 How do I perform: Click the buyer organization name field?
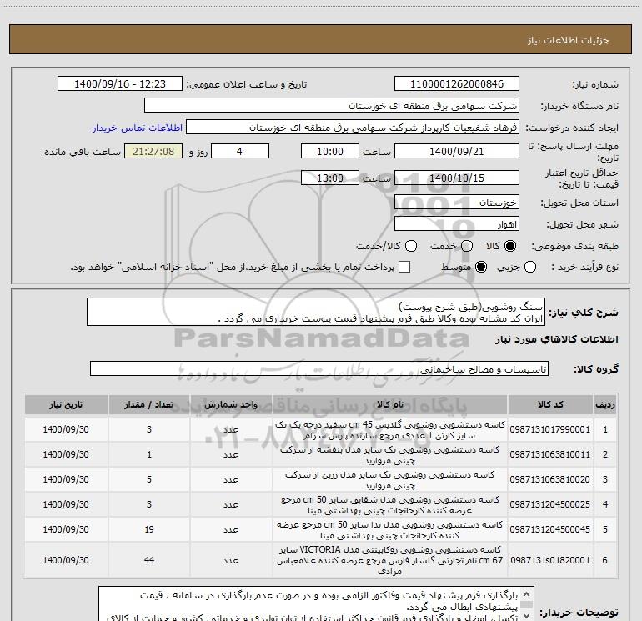coord(332,106)
